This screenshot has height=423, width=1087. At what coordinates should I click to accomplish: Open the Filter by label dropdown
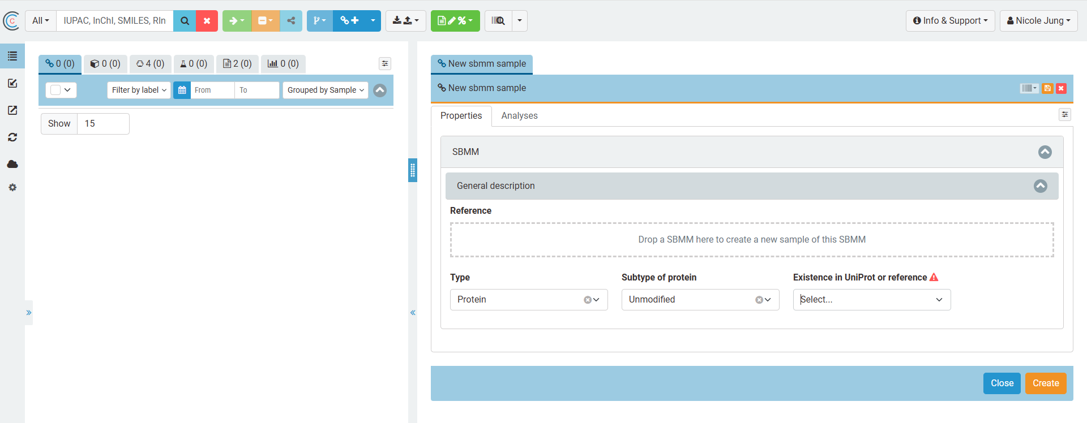139,90
